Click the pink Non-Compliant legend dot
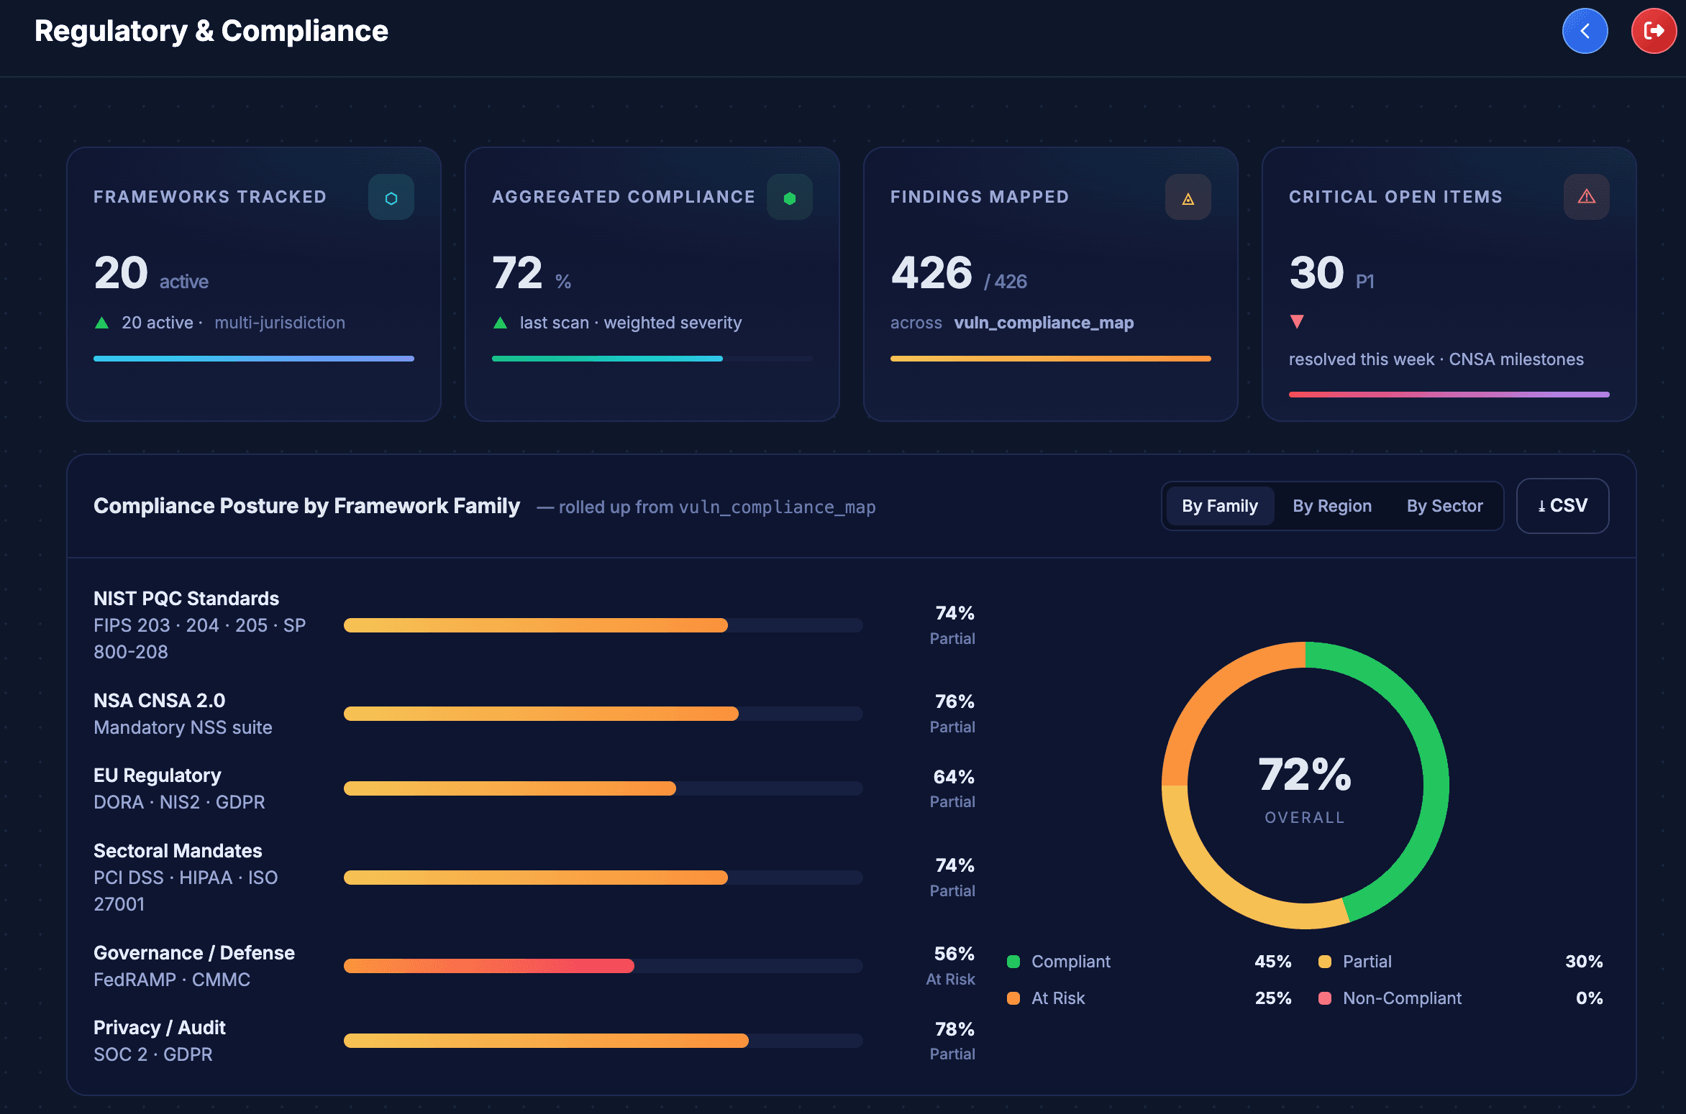The image size is (1686, 1114). (1325, 998)
